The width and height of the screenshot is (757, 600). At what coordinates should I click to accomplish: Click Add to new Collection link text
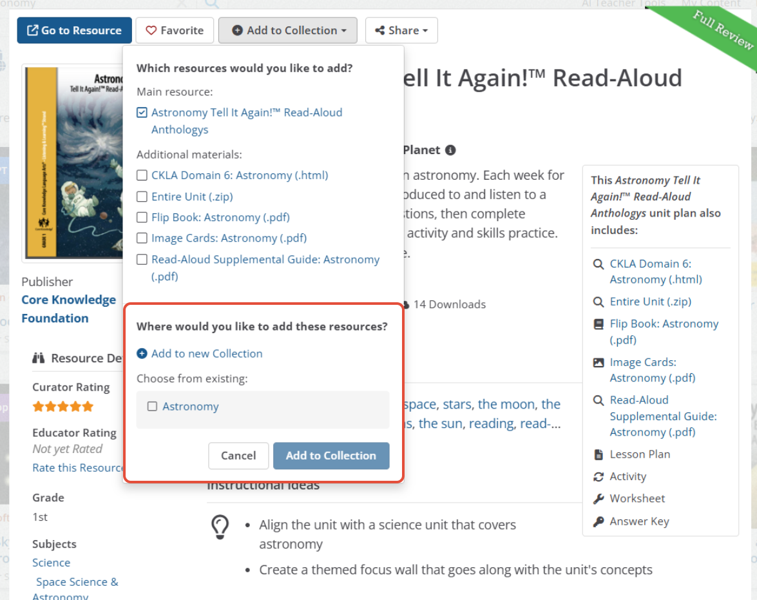207,354
